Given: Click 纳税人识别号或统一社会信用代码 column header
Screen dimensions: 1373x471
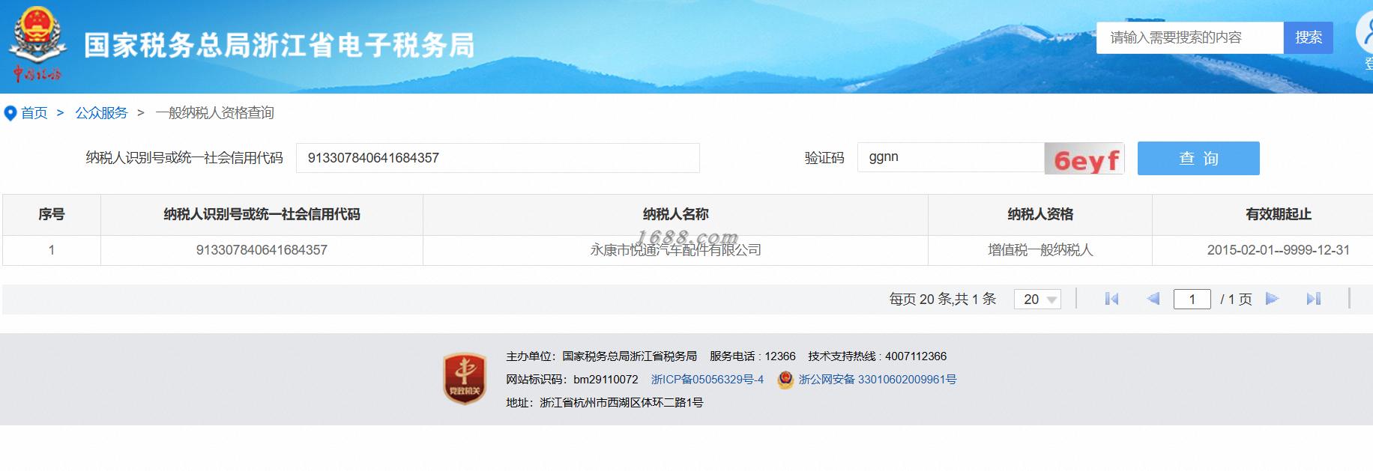Looking at the screenshot, I should point(262,215).
